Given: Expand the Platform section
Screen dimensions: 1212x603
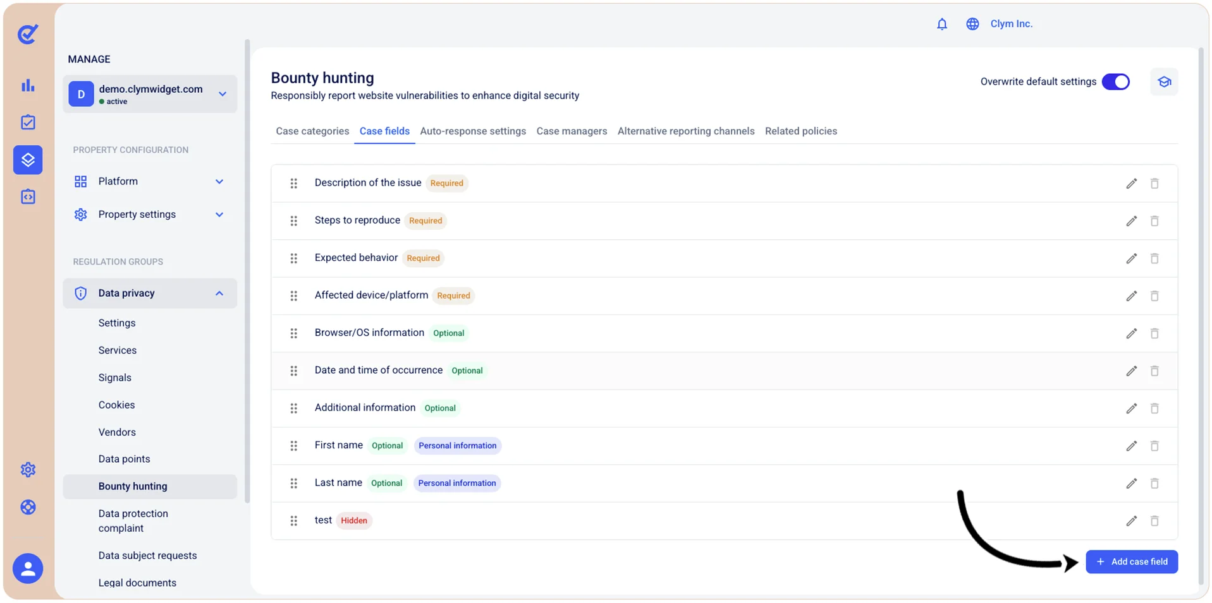Looking at the screenshot, I should (x=150, y=182).
